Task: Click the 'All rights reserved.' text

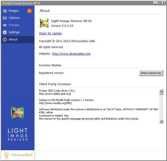Action: coord(51,47)
